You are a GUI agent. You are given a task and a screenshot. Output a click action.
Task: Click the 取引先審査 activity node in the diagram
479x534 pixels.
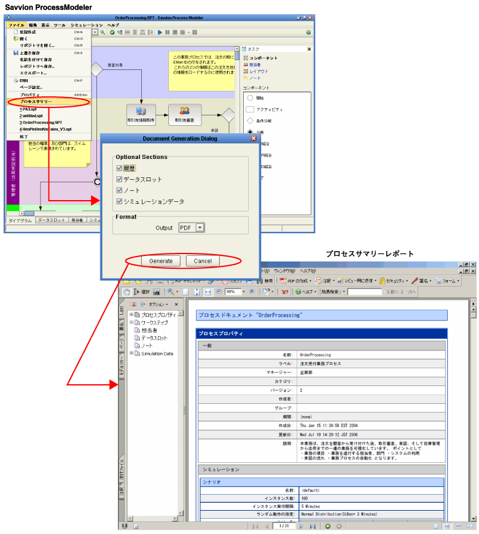click(185, 115)
